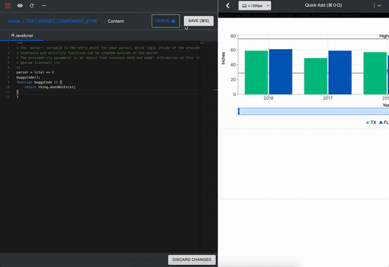389x267 pixels.
Task: Click DISCARD CHANGES button
Action: coord(191,260)
